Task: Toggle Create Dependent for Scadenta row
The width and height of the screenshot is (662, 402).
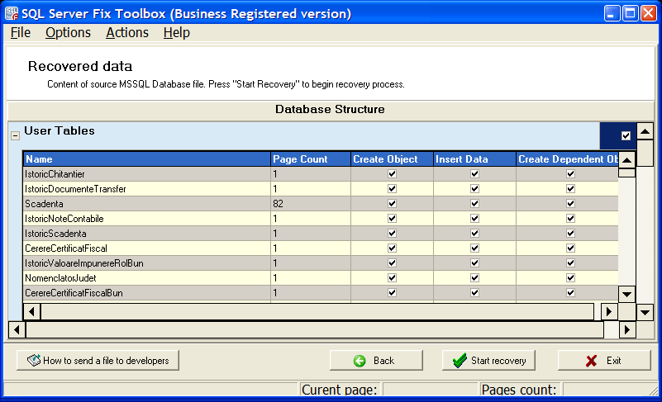Action: pos(570,203)
